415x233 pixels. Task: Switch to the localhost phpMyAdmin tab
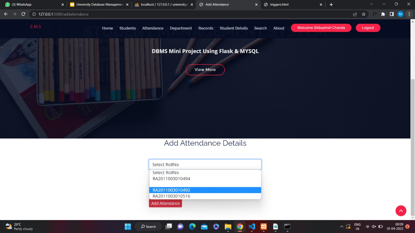tap(164, 5)
